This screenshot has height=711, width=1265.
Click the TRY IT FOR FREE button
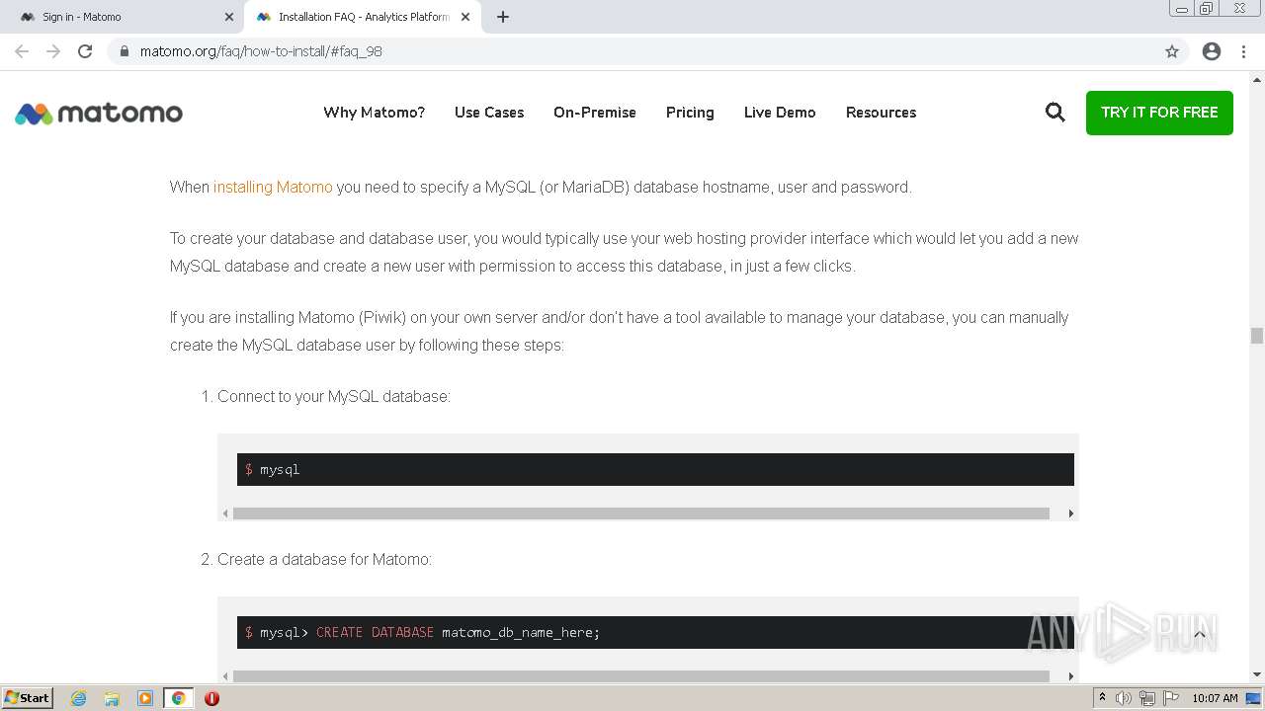(1159, 113)
